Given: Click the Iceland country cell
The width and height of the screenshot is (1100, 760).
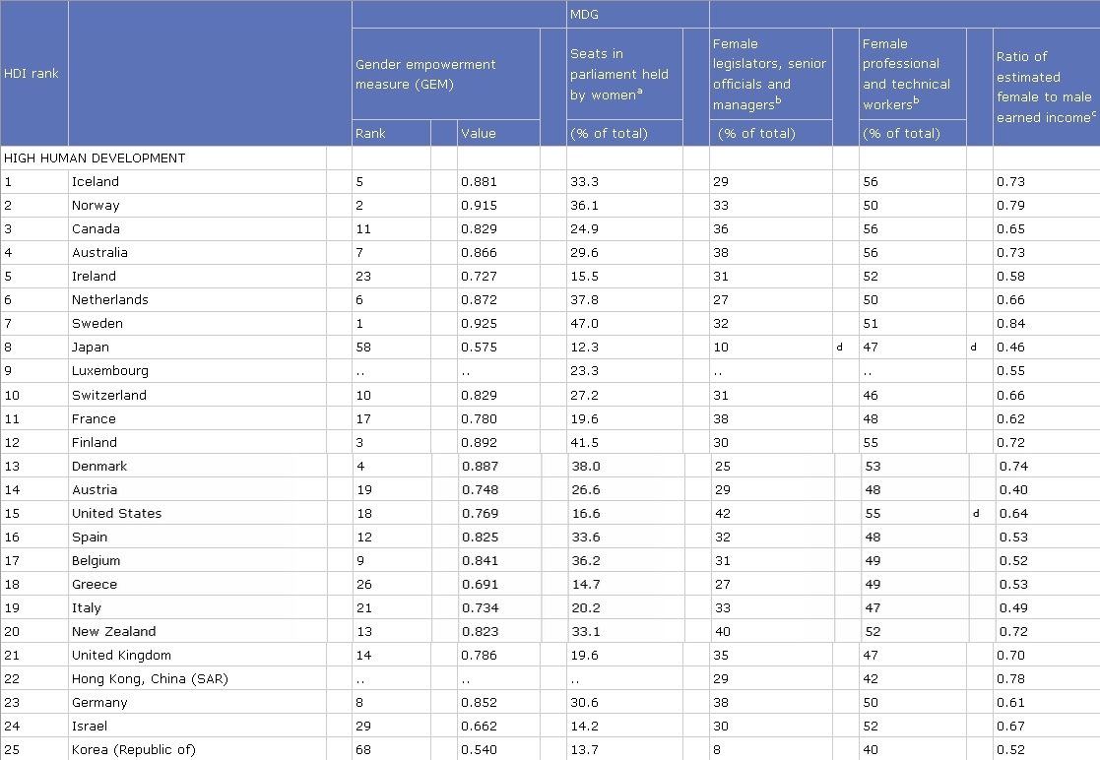Looking at the screenshot, I should pyautogui.click(x=95, y=181).
